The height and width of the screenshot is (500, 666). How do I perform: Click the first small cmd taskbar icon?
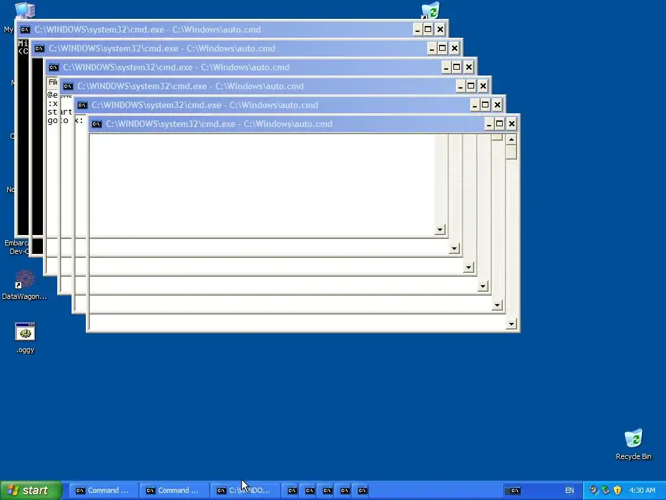coord(292,491)
